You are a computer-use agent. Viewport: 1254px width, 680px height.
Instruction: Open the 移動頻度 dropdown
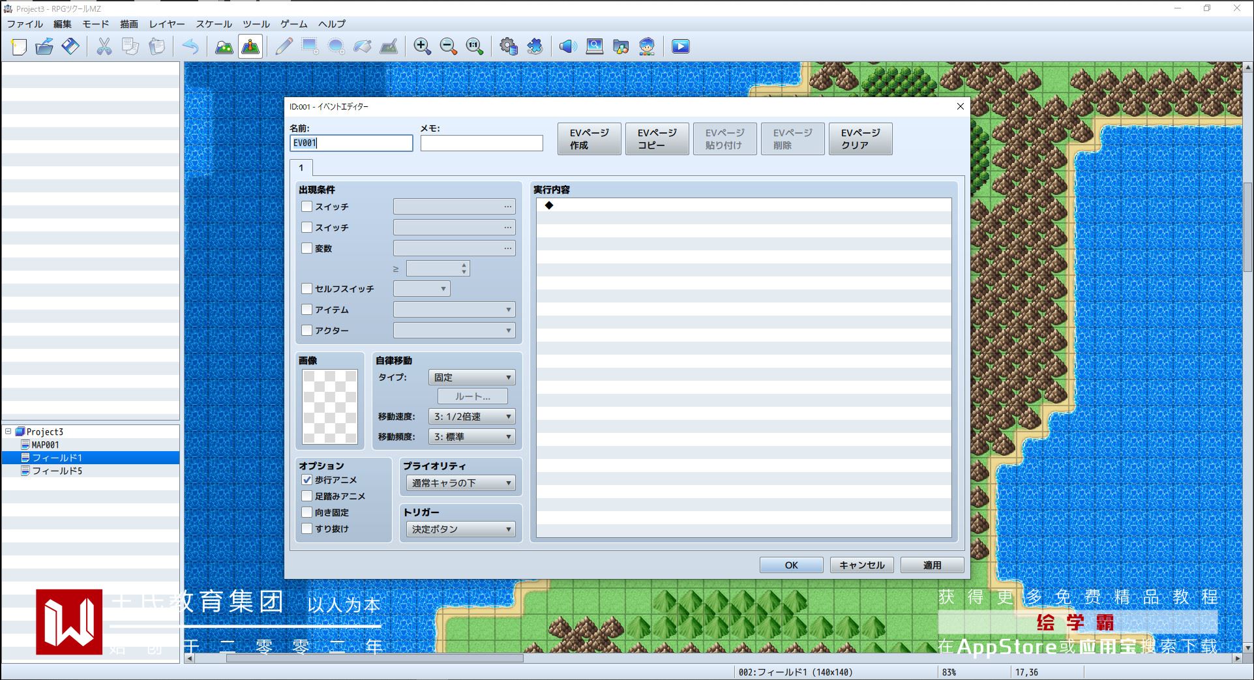tap(472, 437)
